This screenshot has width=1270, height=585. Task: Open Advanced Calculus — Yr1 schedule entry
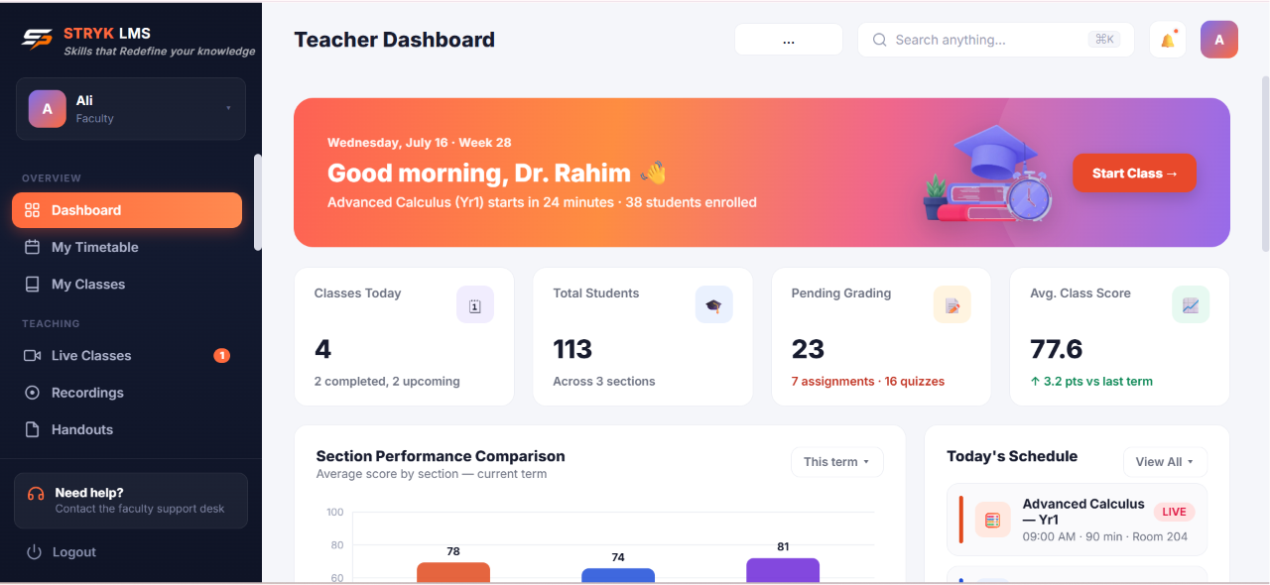tap(1078, 520)
